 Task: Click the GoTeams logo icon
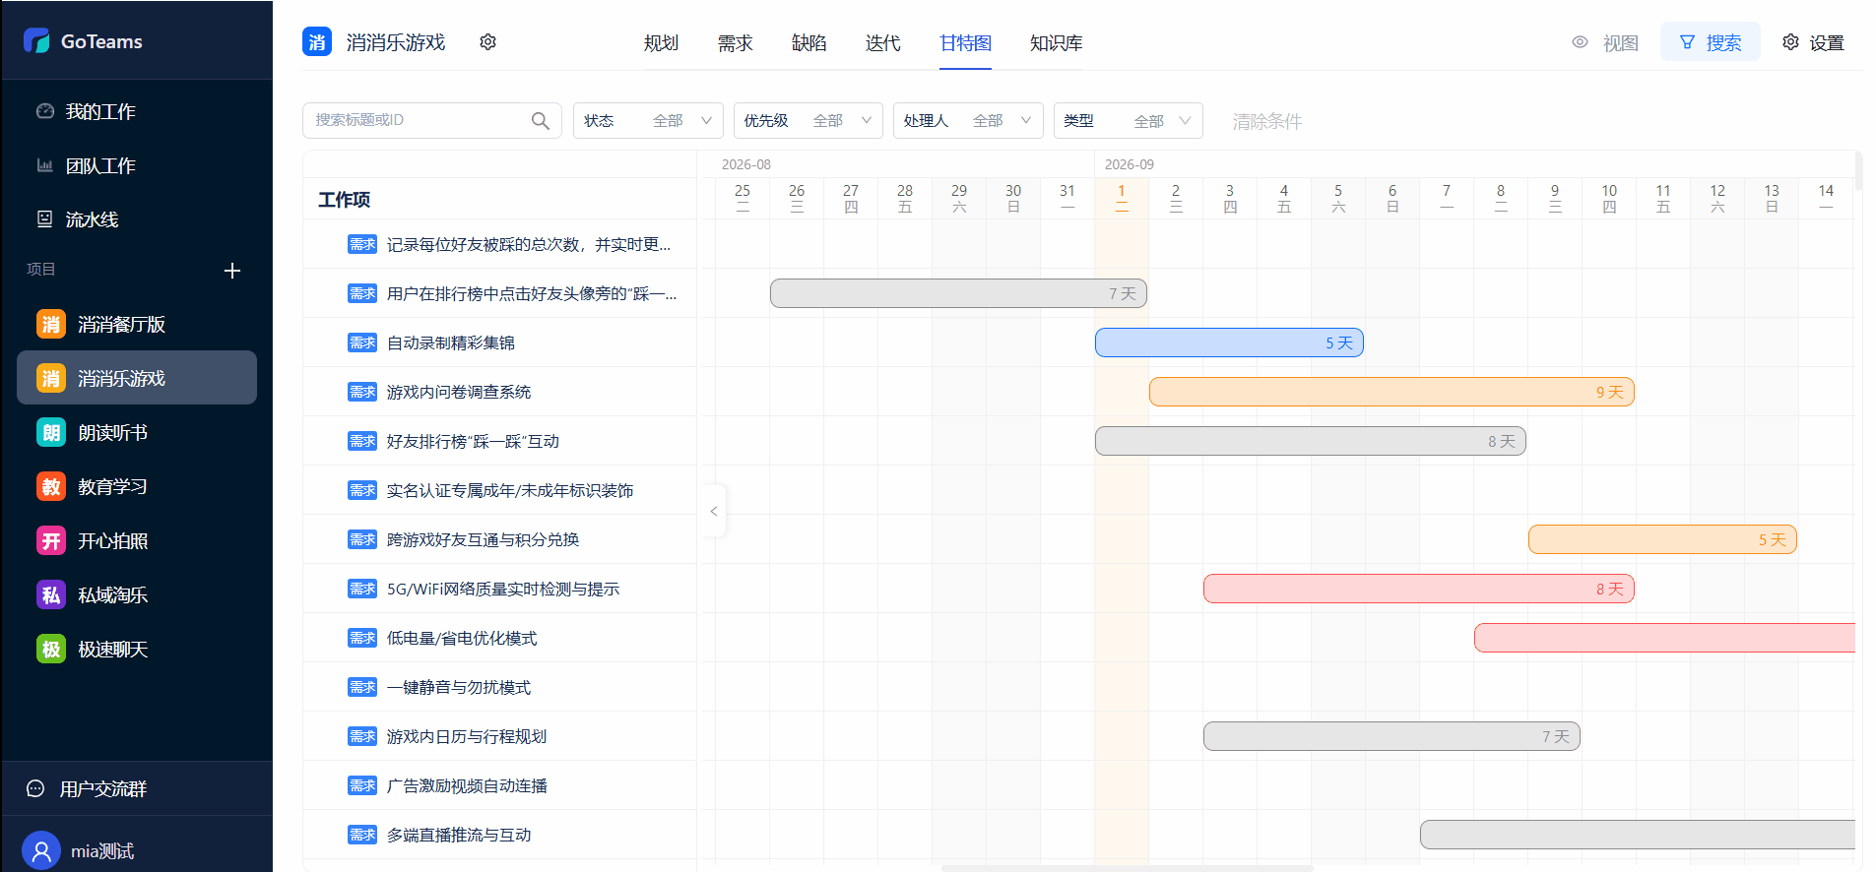coord(36,40)
